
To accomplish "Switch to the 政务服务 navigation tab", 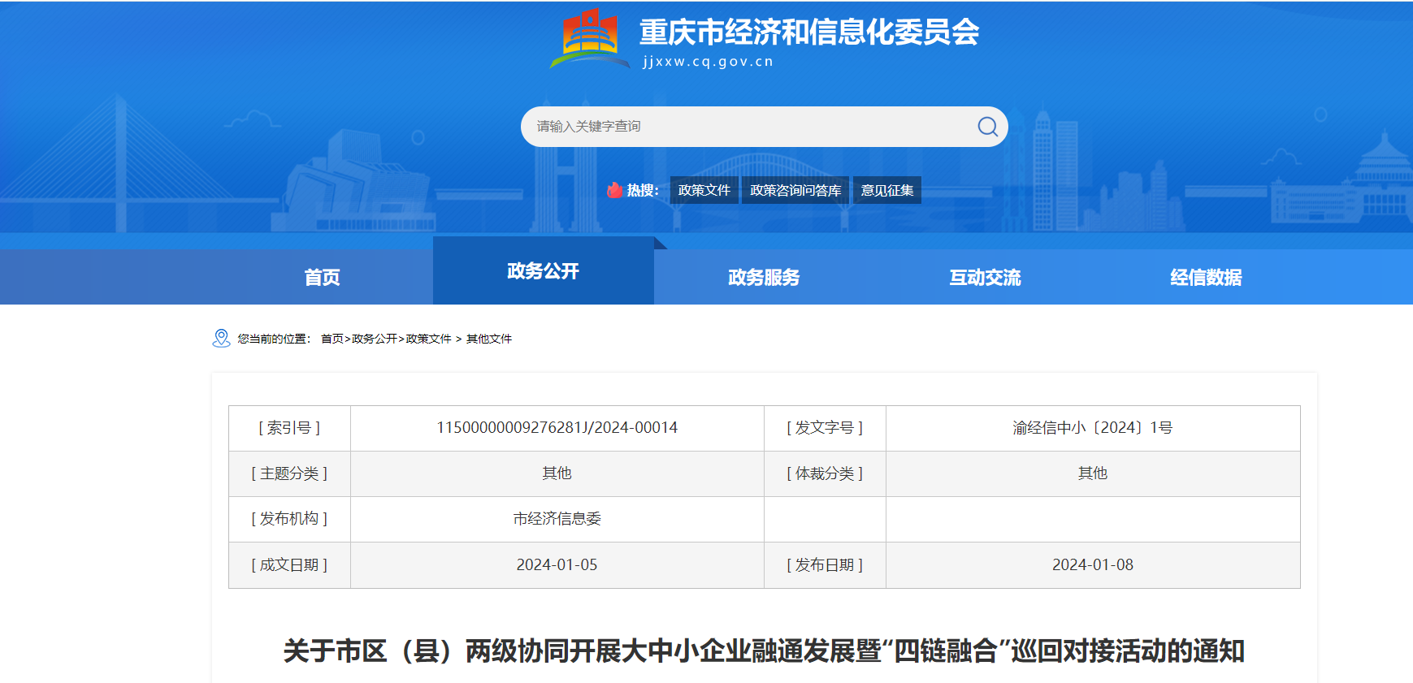I will tap(764, 278).
